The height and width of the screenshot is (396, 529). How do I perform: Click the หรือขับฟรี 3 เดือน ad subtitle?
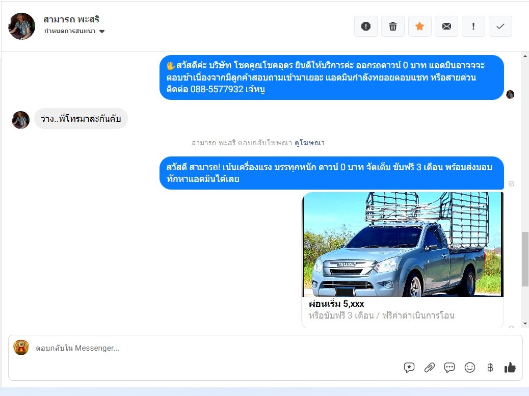pos(382,315)
